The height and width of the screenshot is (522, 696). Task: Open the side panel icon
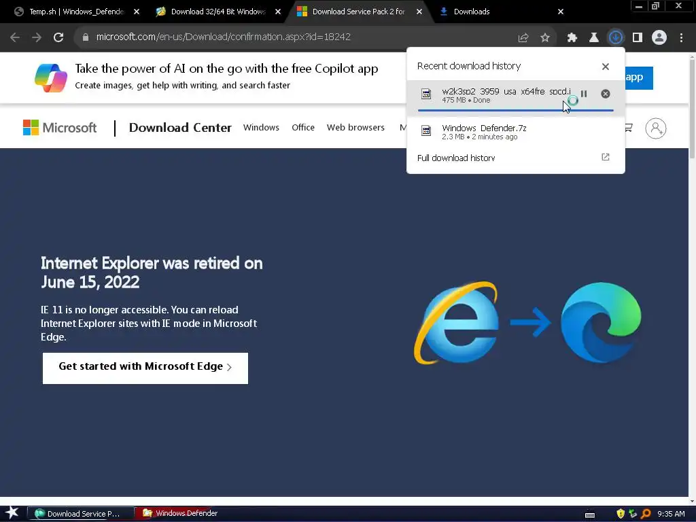coord(638,38)
